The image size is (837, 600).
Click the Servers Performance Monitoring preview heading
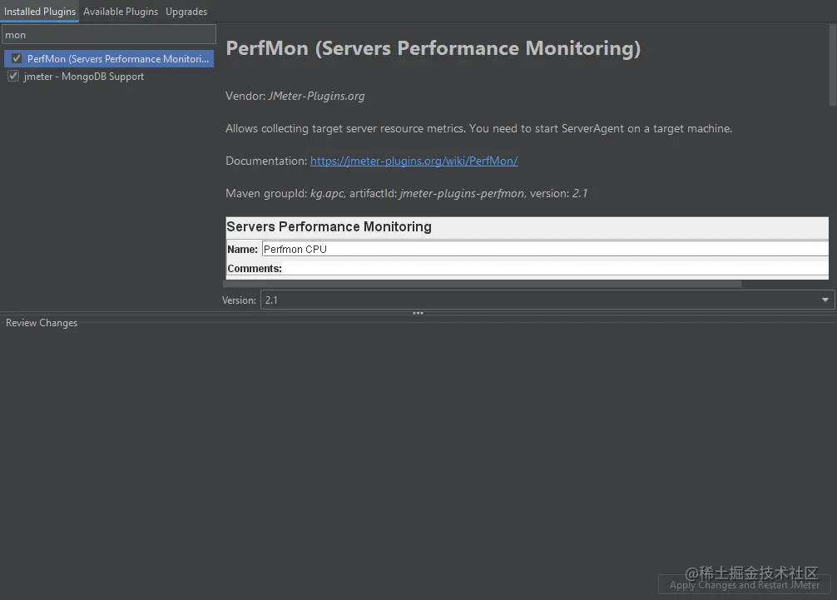(329, 226)
